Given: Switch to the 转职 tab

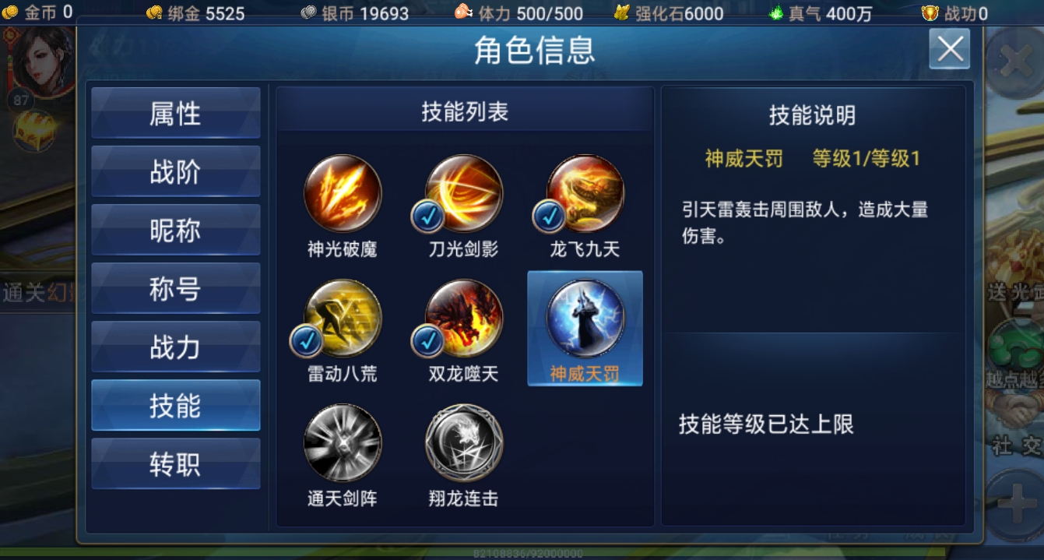Looking at the screenshot, I should [x=176, y=463].
